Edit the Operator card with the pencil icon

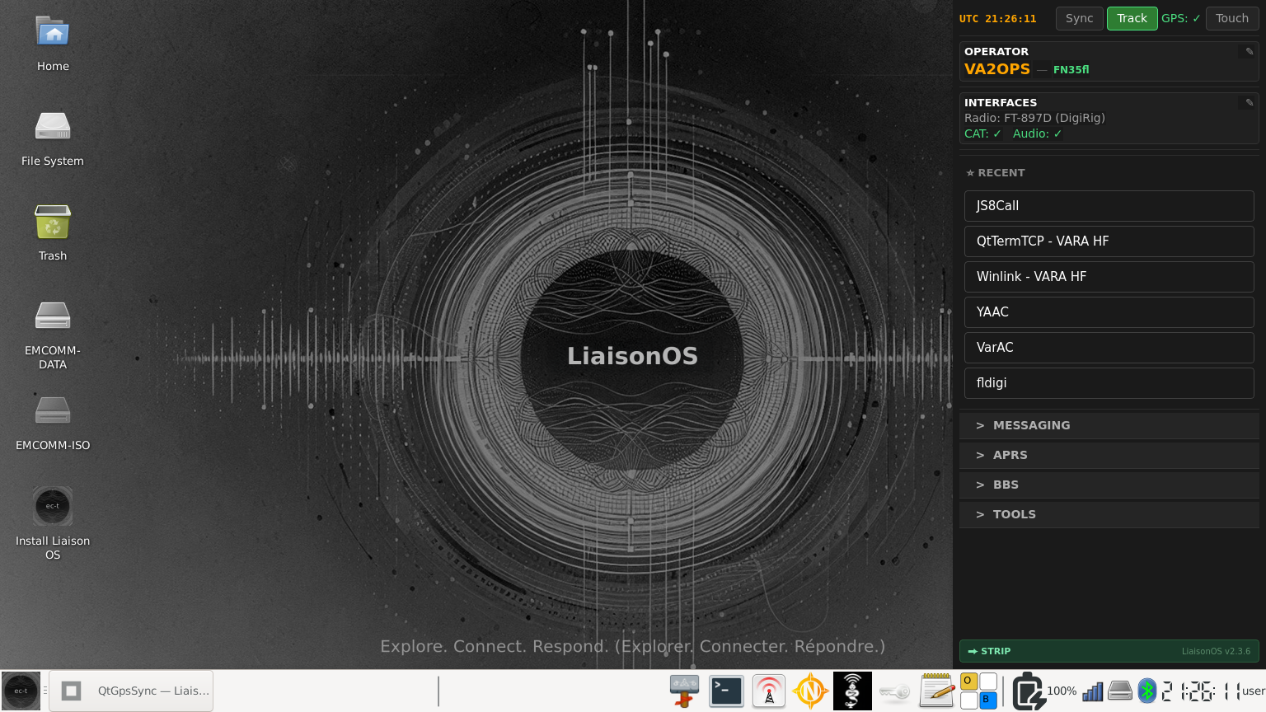pyautogui.click(x=1250, y=51)
